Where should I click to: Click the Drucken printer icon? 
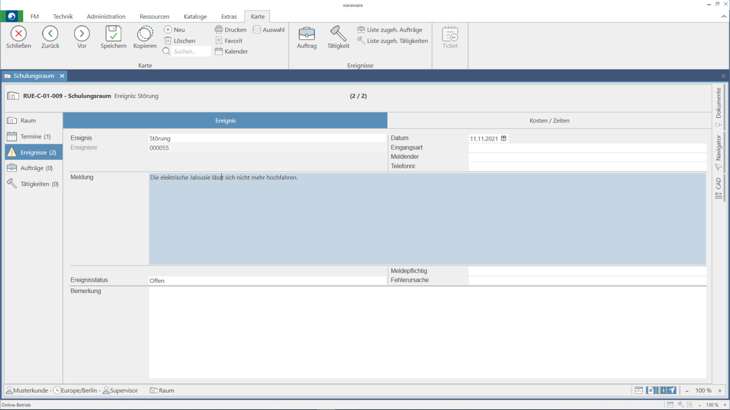tap(219, 30)
